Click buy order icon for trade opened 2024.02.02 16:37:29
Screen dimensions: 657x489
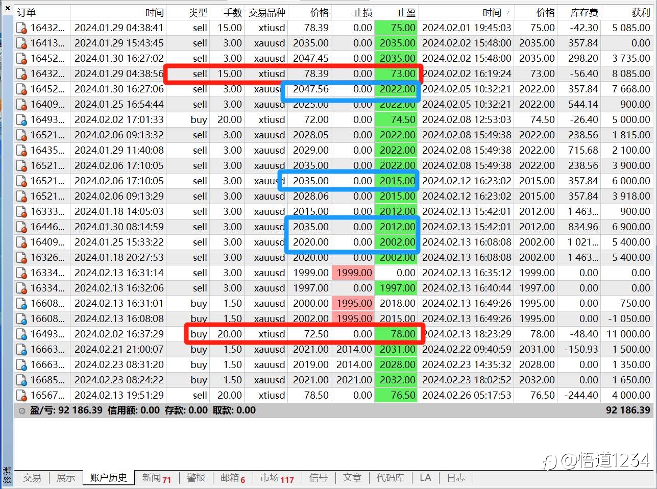(21, 334)
